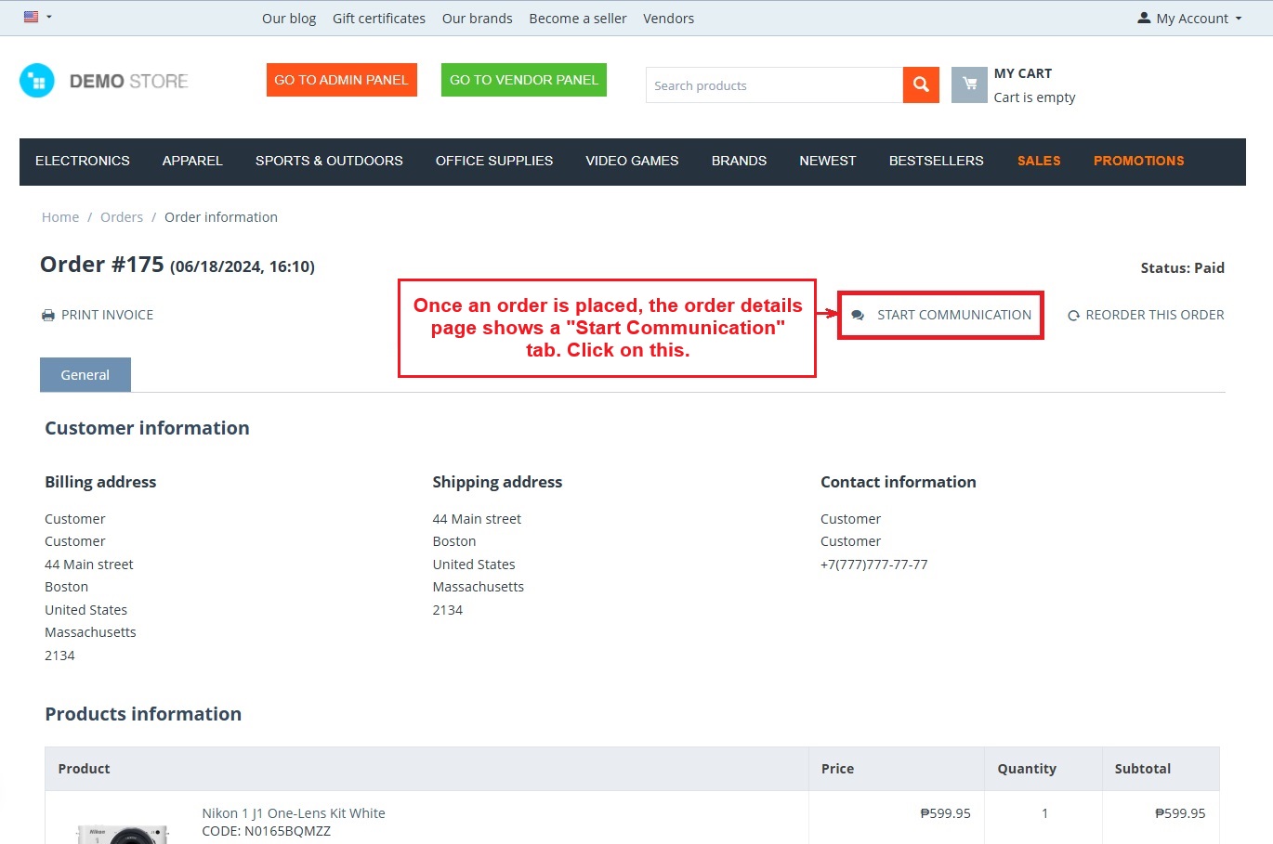Open the Sports & Outdoors menu
Screen dimensions: 1273x844
(x=329, y=161)
